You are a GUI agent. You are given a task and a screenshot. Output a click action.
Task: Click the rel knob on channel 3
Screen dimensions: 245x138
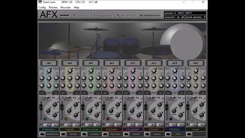(x=91, y=85)
